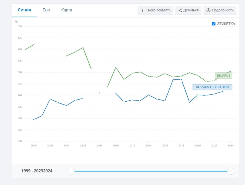245x185 pixels.
Task: Click the isolated 2008 blue data point
Action: click(99, 93)
